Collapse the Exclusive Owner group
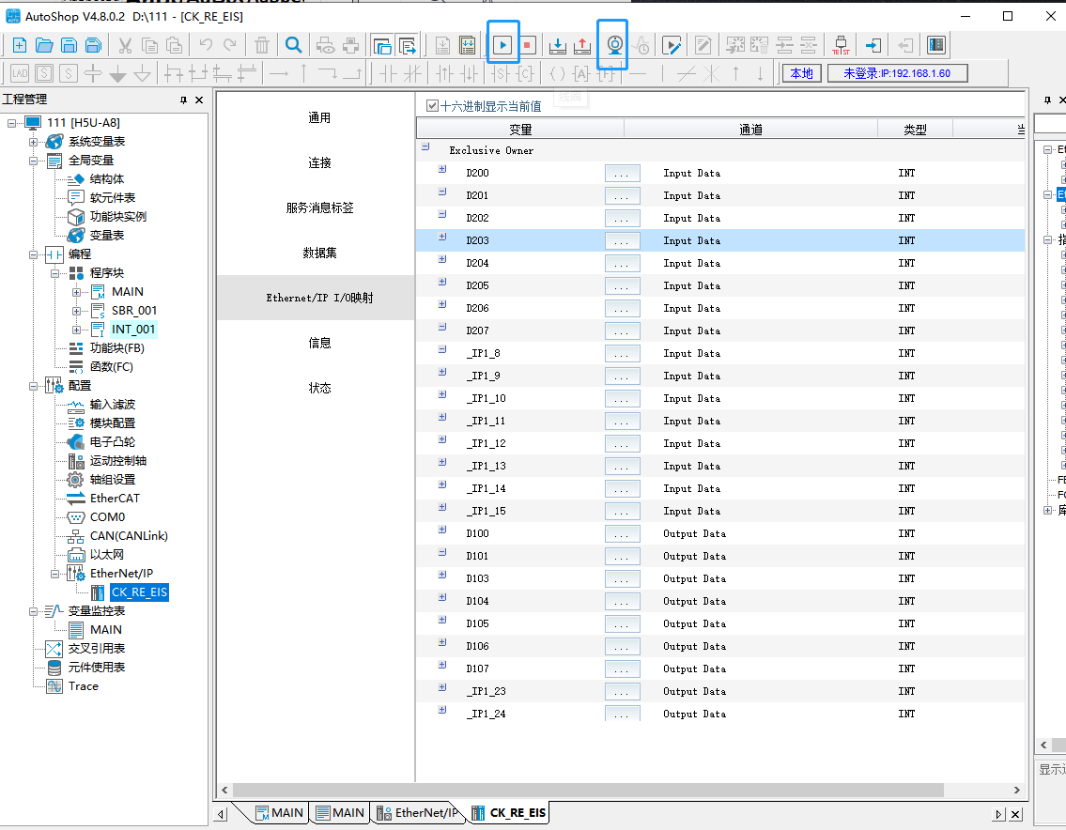1066x830 pixels. pos(425,146)
